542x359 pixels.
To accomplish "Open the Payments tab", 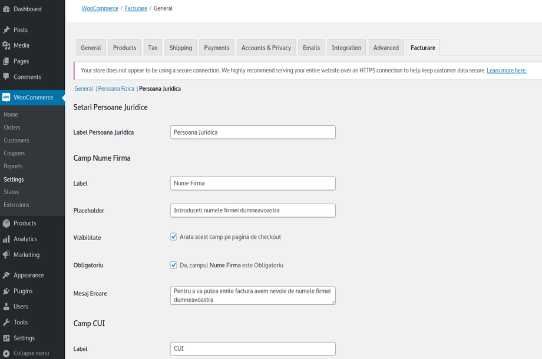I will tap(216, 47).
